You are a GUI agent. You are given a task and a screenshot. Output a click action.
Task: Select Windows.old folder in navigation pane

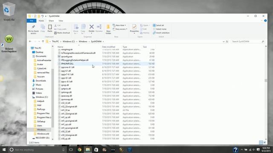point(43,134)
